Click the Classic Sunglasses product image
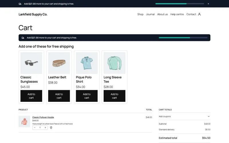Viewport: 229px width, 143px height. [x=31, y=63]
